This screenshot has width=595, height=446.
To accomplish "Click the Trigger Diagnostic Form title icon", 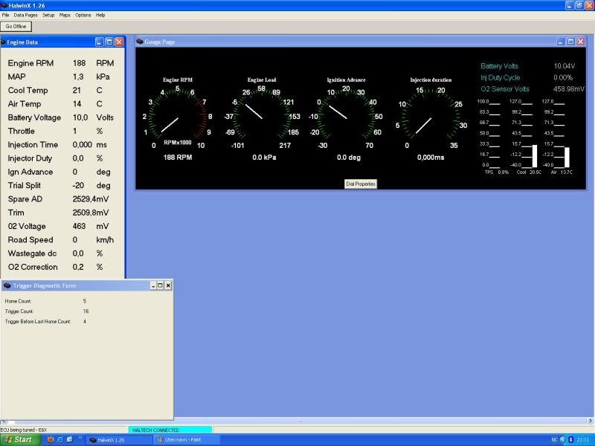I will tap(7, 285).
